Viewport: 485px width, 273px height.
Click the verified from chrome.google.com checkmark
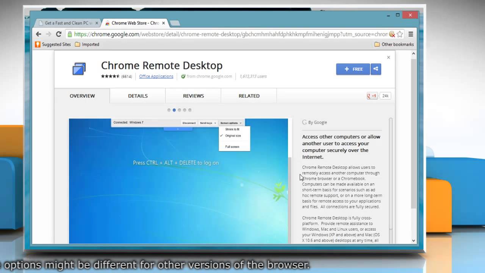coord(183,76)
